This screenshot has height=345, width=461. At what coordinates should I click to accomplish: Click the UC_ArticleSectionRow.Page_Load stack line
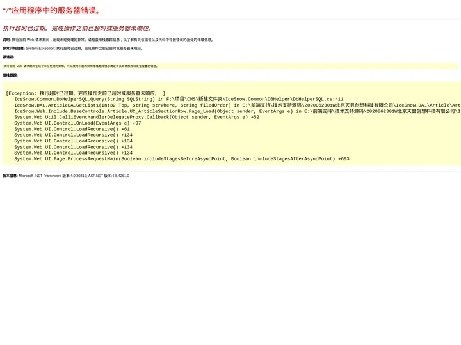(x=238, y=111)
